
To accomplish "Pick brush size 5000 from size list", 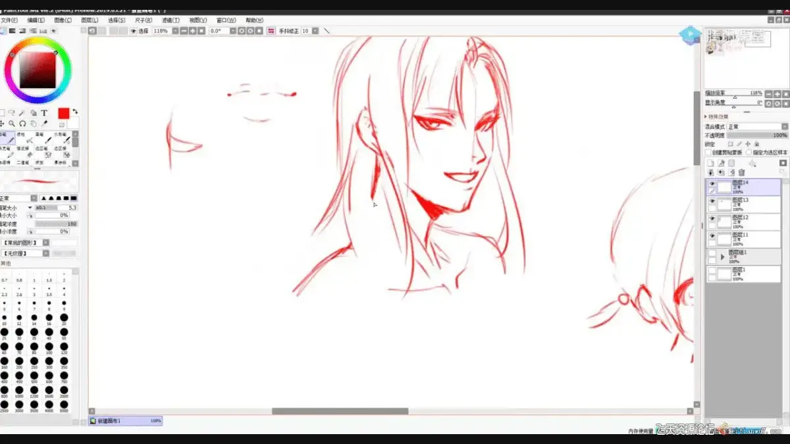I will tap(64, 407).
